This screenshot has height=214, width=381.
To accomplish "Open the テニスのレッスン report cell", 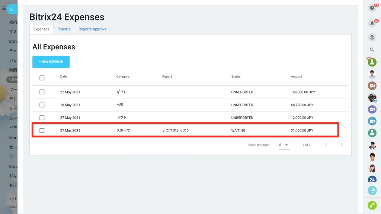I will (176, 130).
